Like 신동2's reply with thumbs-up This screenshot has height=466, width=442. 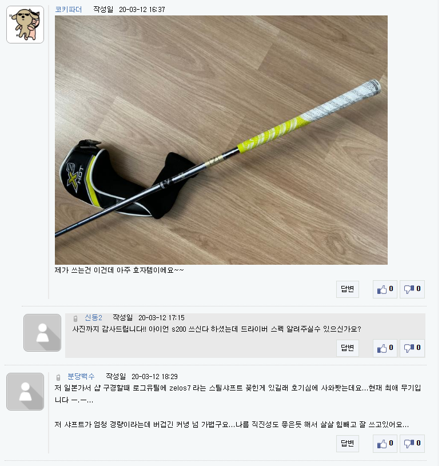[x=385, y=348]
